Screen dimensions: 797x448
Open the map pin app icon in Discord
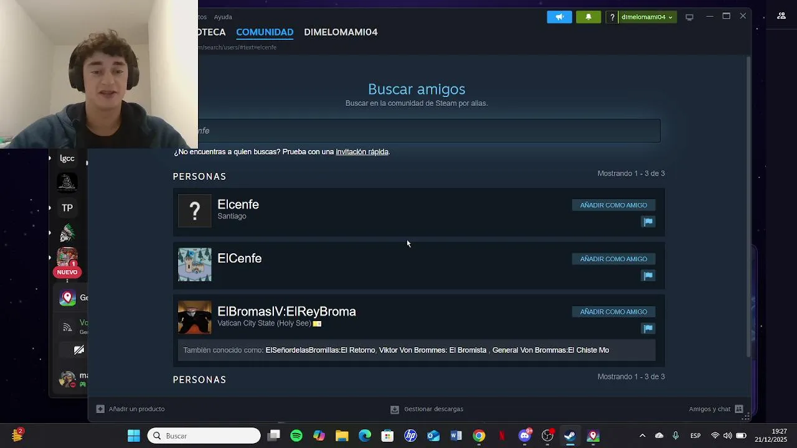point(67,297)
